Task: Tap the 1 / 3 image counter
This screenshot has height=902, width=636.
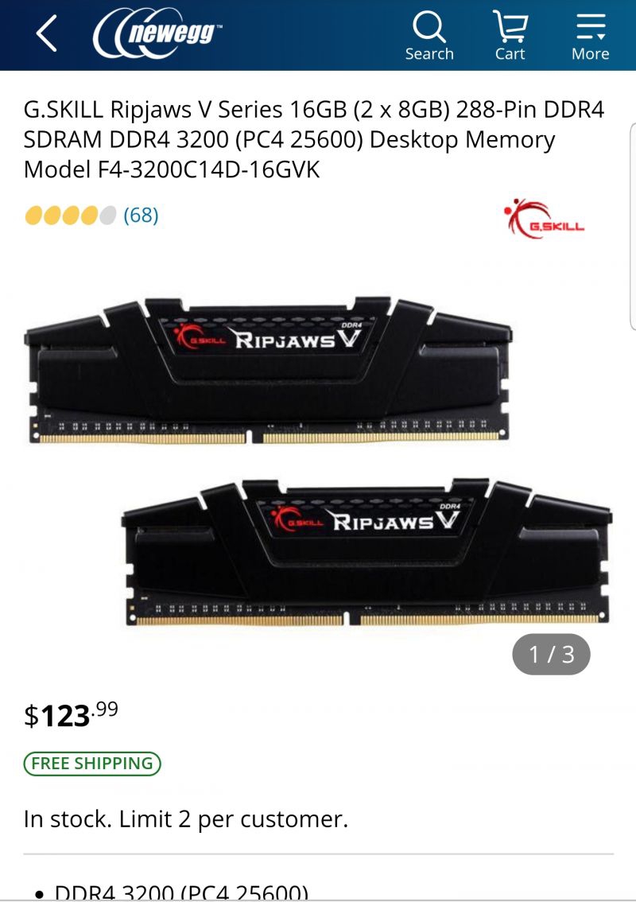Action: pos(551,655)
